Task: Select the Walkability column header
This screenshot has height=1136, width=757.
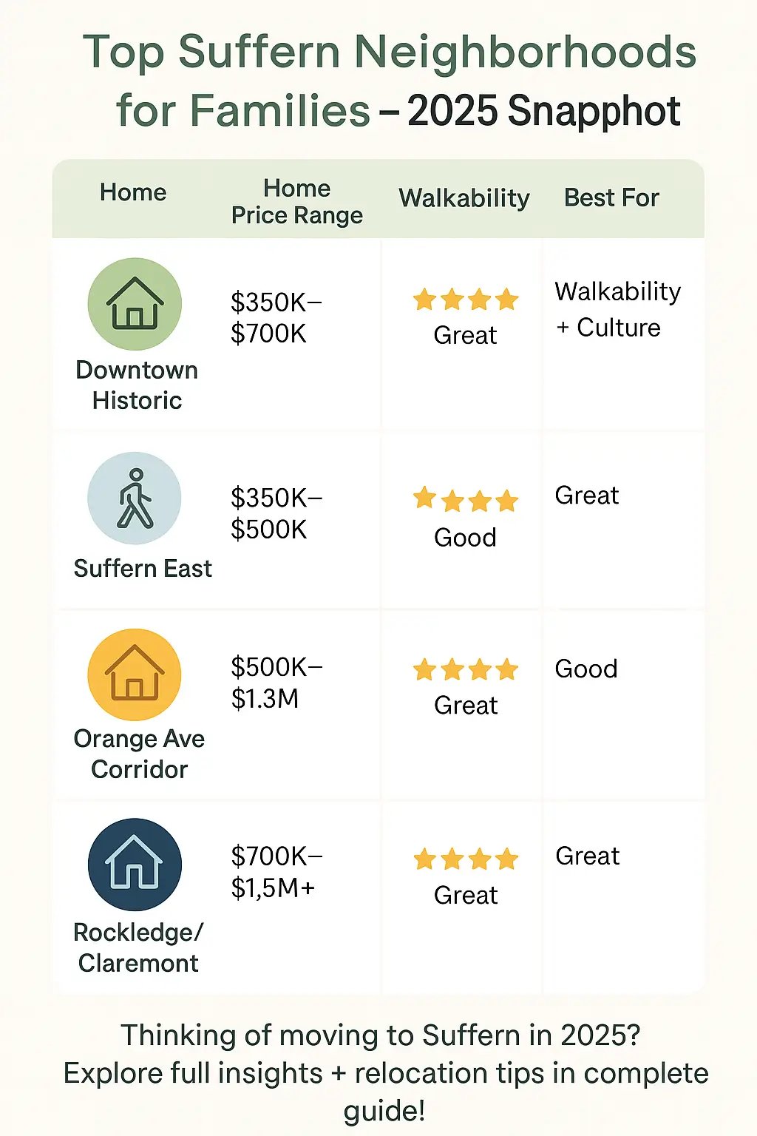Action: click(x=464, y=198)
